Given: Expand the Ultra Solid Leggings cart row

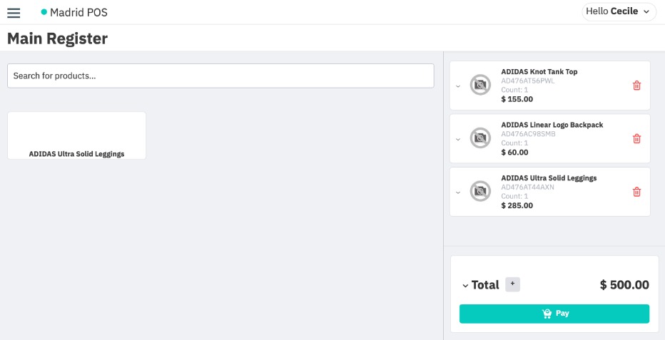Looking at the screenshot, I should click(x=458, y=191).
